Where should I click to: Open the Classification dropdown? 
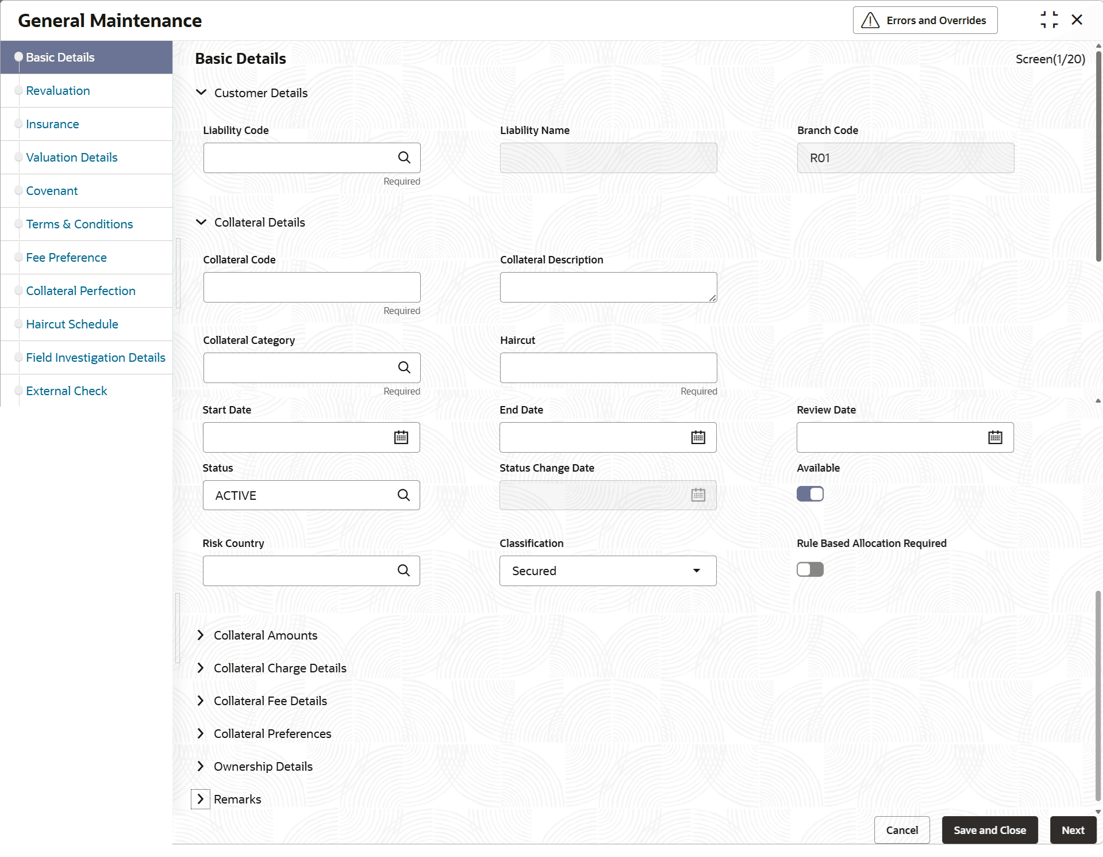click(608, 571)
